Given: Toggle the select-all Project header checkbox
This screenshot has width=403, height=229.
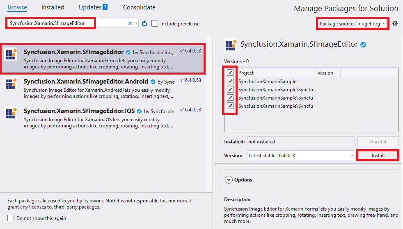Looking at the screenshot, I should click(230, 73).
